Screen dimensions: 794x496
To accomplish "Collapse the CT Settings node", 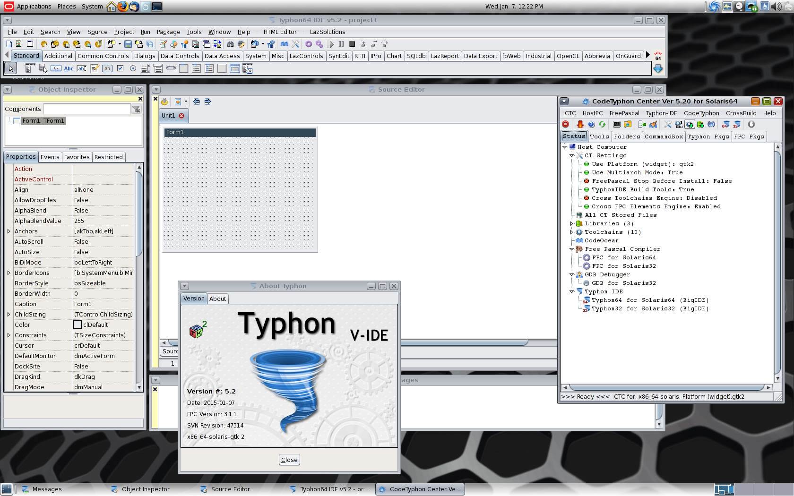I will pyautogui.click(x=571, y=155).
